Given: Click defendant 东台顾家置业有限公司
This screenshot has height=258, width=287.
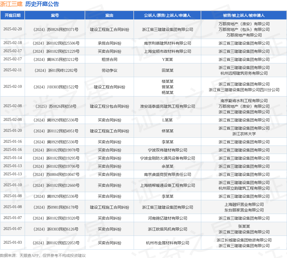Looking at the screenshot, I should [244, 210].
